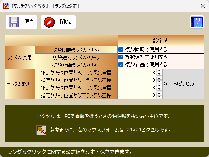The width and height of the screenshot is (209, 157).
Task: Click the mouse form arrow icon
Action: click(41, 130)
